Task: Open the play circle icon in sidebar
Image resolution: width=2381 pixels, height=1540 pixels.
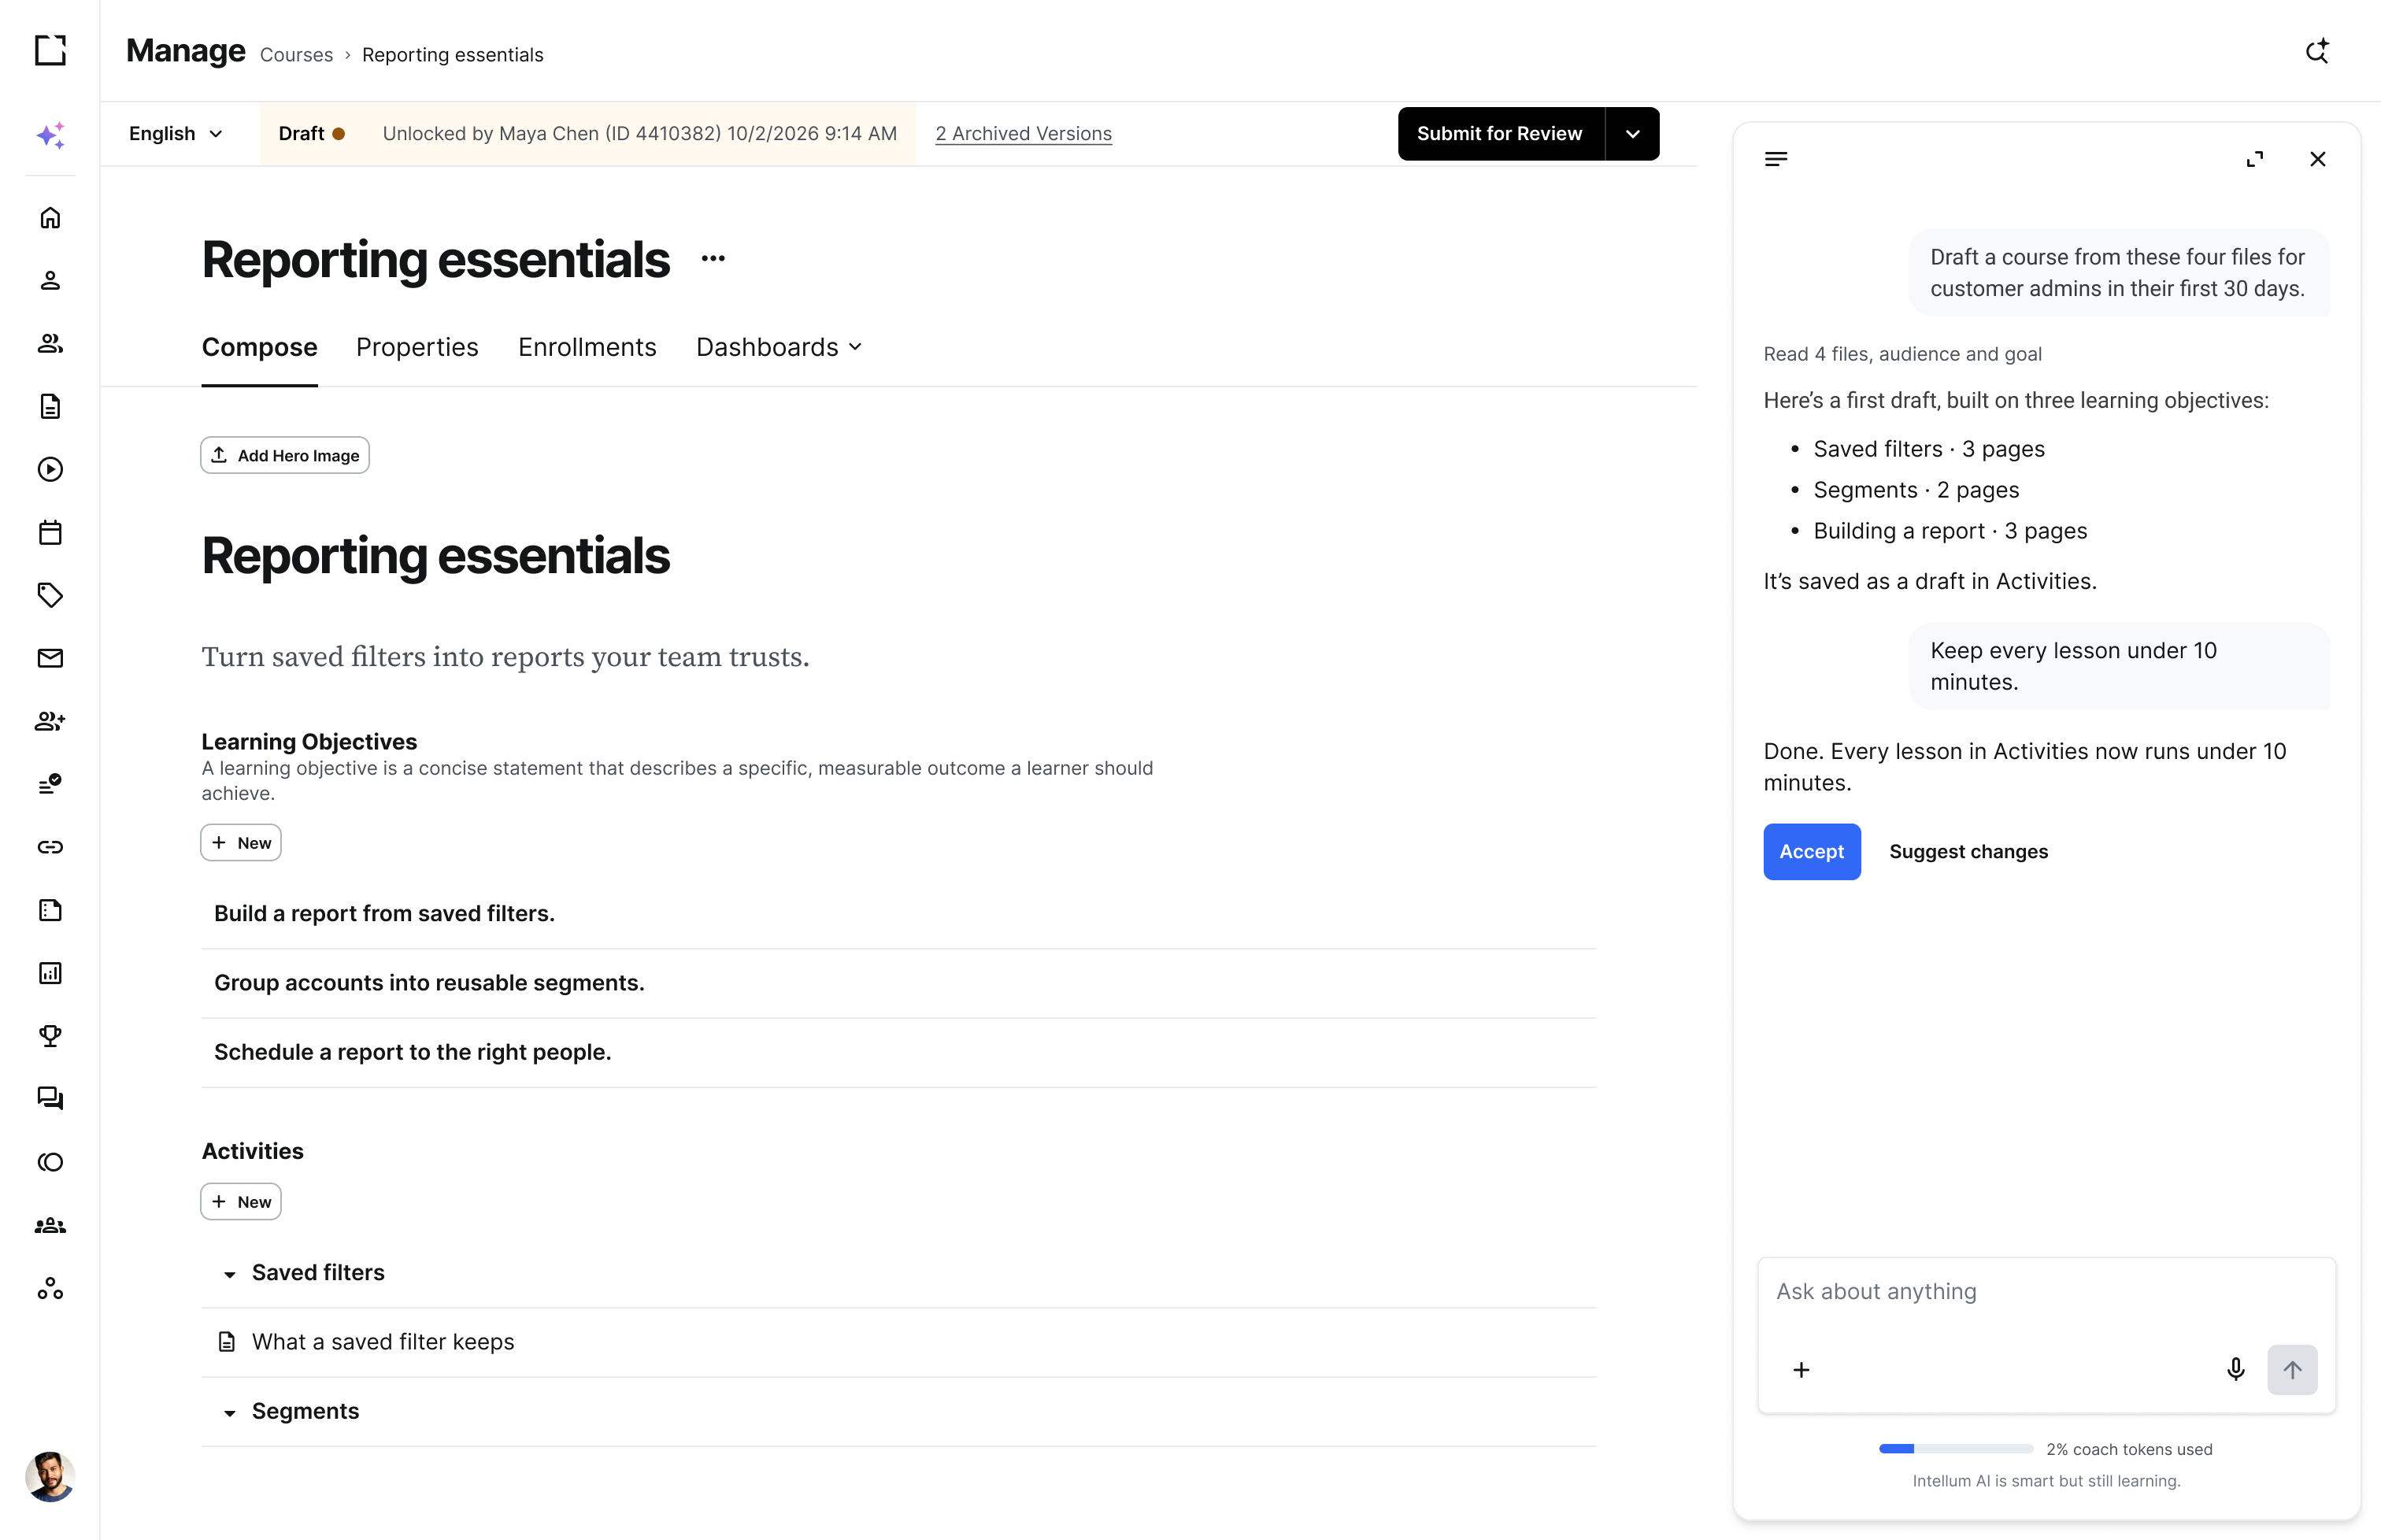Action: coord(50,470)
